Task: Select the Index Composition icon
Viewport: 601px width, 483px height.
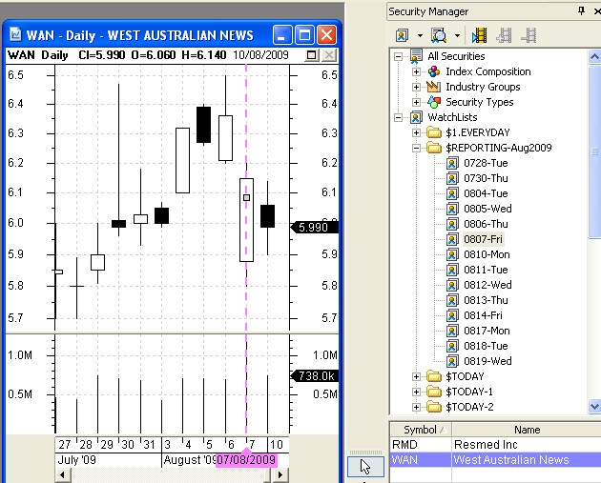Action: tap(434, 71)
